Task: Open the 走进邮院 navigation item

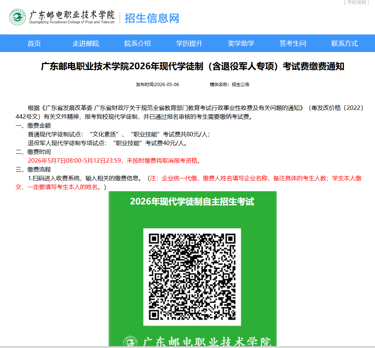Action: [x=86, y=44]
